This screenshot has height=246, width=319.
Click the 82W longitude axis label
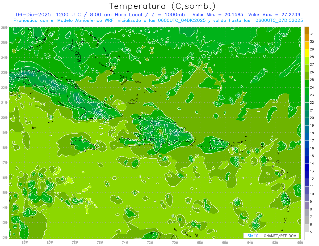pos(24,242)
